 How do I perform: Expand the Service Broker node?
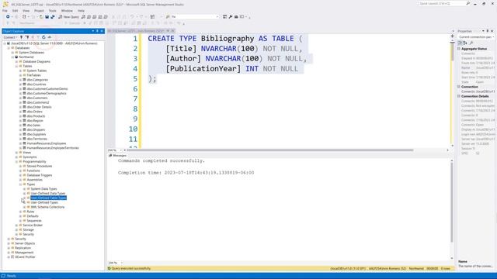(x=16, y=226)
